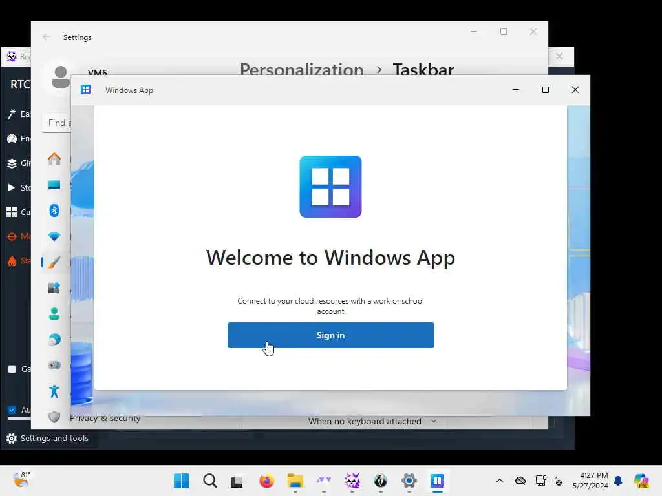Open Accessibility icon in Settings sidebar

[54, 391]
